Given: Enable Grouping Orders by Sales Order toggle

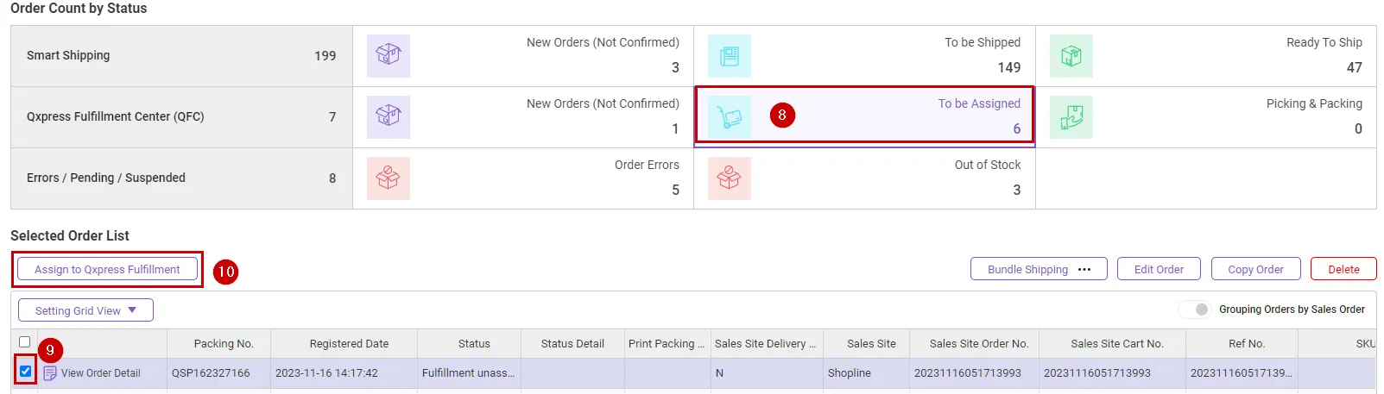Looking at the screenshot, I should pos(1195,310).
